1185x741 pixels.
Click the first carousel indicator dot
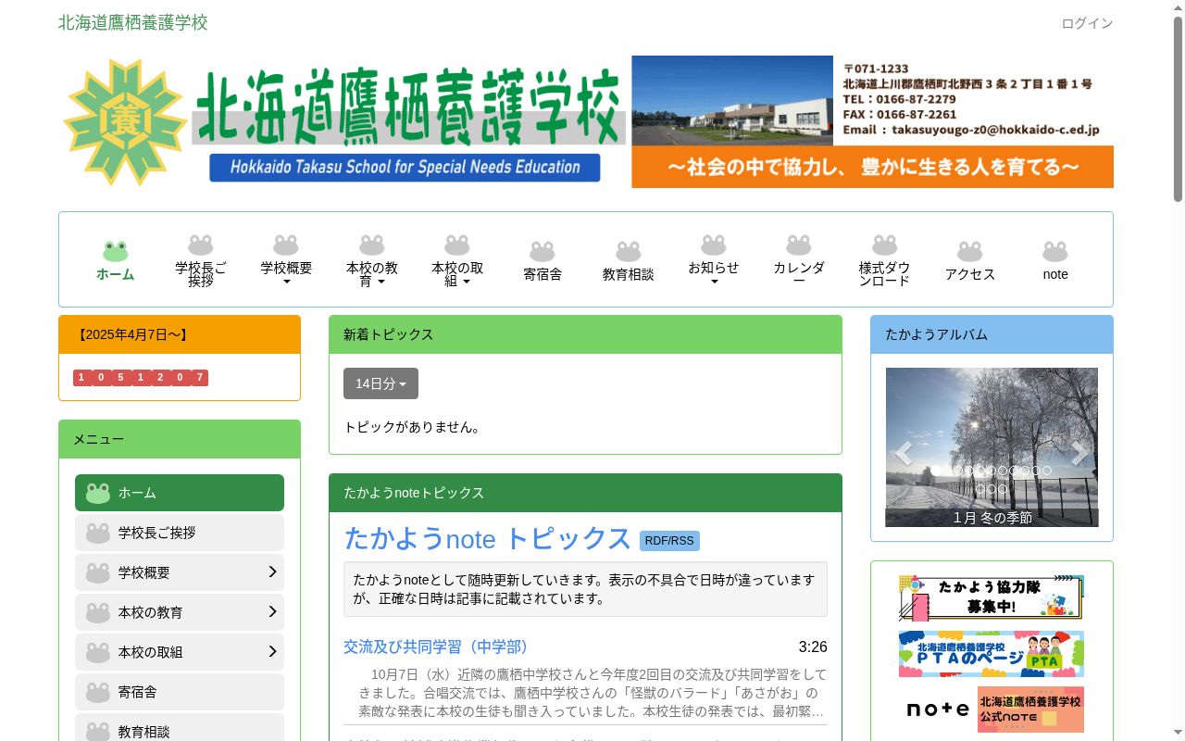[936, 471]
